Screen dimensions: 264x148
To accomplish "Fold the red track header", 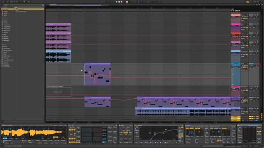I will 232,33.
